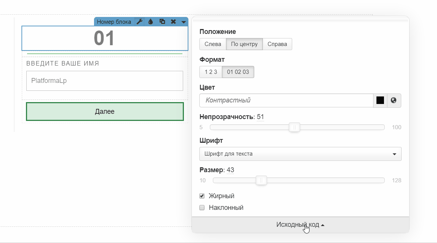Click the black color swatch
The width and height of the screenshot is (437, 243).
coord(380,101)
